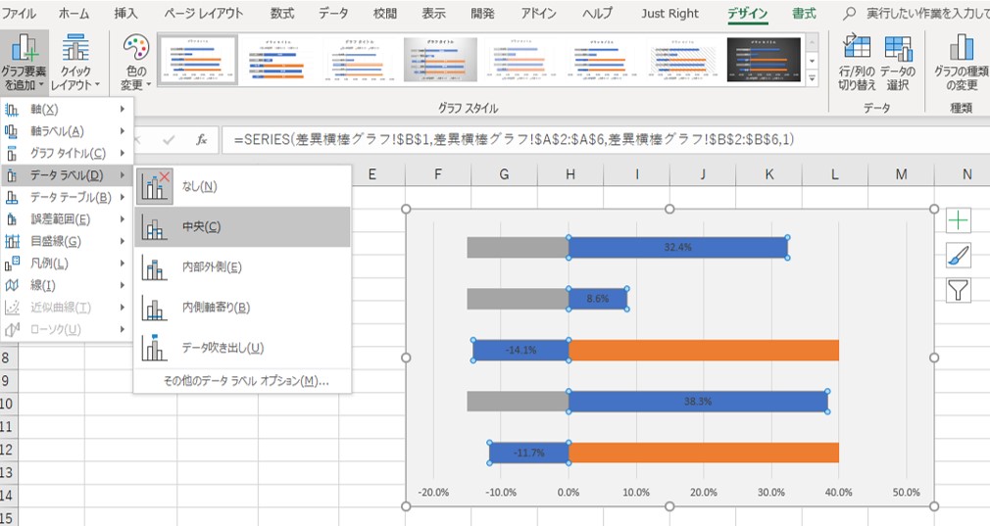Select the dark black chart style thumbnail
Screen dimensions: 990x526
[764, 60]
